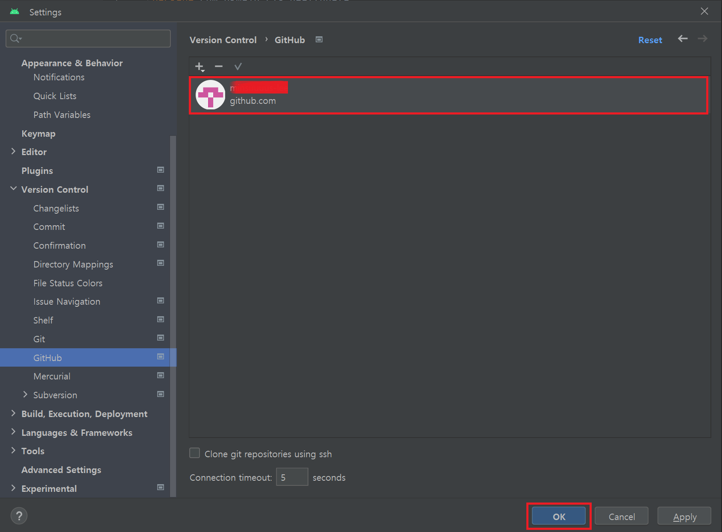Click the search magnifier icon
Image resolution: width=722 pixels, height=532 pixels.
point(15,38)
